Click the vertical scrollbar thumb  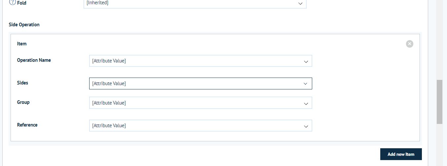[439, 102]
